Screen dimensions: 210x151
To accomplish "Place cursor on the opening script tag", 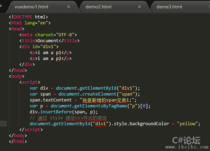I will [30, 82].
